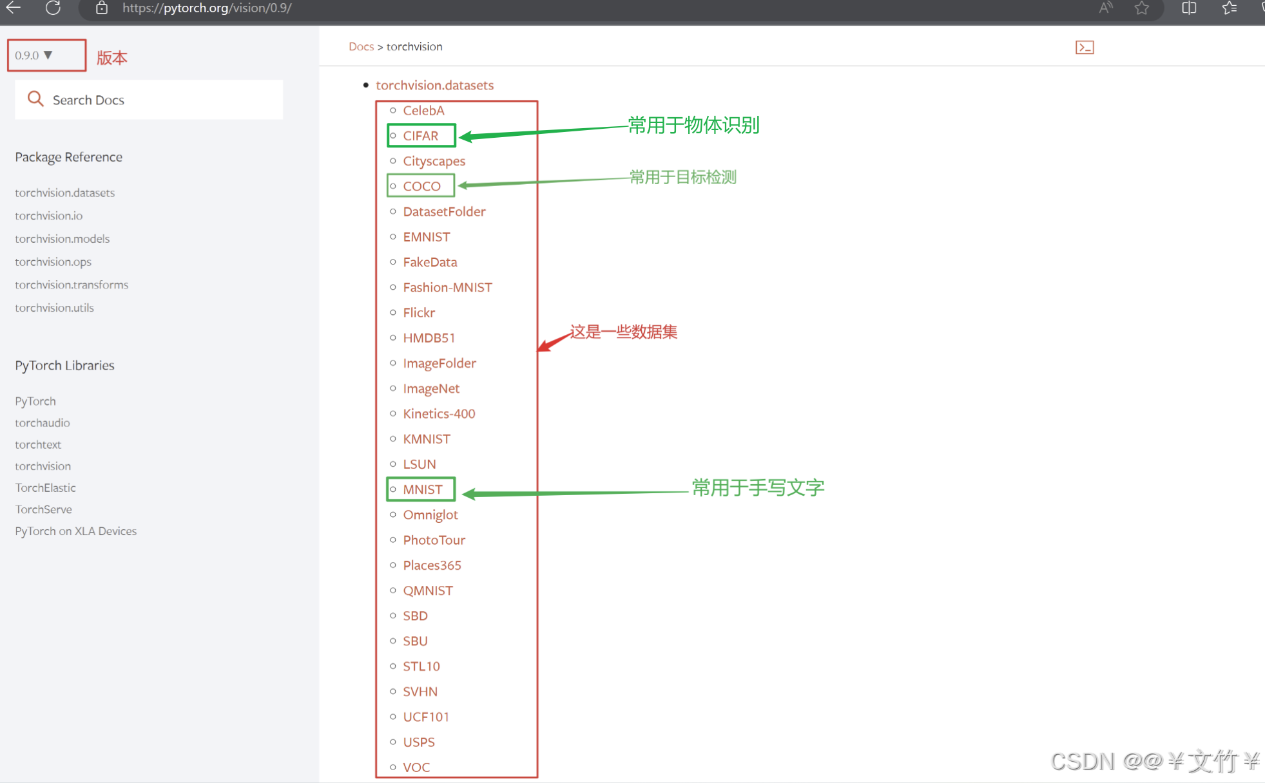Go to PyTorch library link
Viewport: 1265px width, 783px height.
point(35,401)
